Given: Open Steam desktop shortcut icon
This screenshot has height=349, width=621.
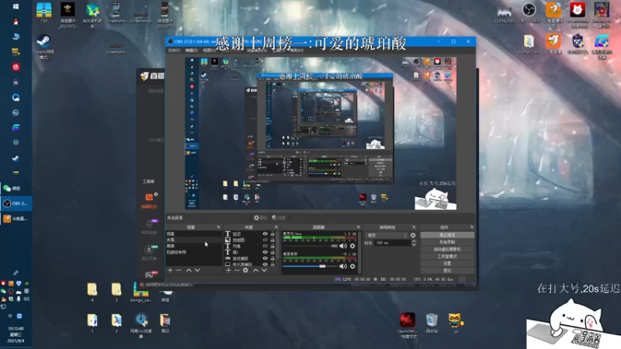Looking at the screenshot, I should click(43, 46).
